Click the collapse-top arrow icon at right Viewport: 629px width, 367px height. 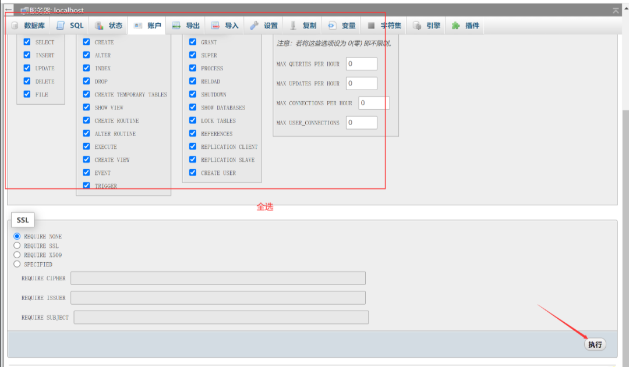tap(616, 11)
